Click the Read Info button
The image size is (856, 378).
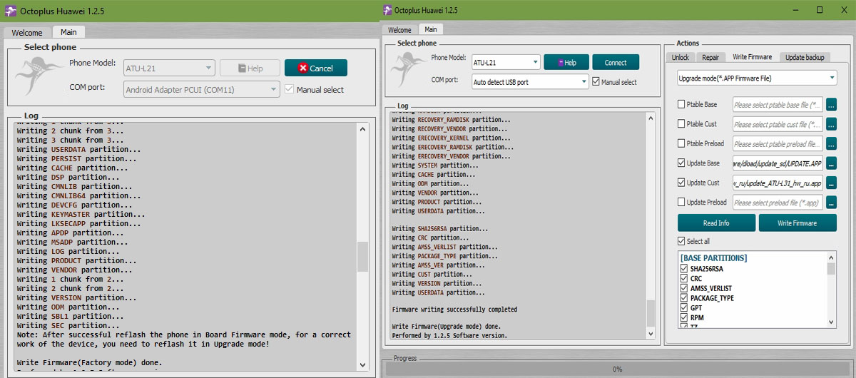coord(716,223)
